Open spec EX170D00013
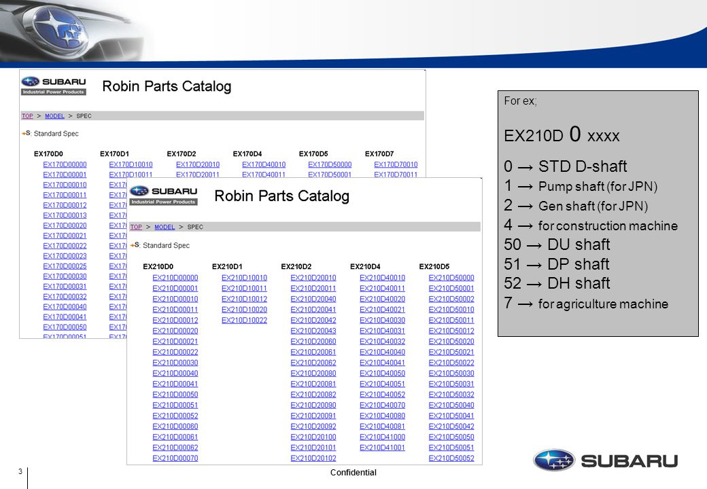 point(65,215)
